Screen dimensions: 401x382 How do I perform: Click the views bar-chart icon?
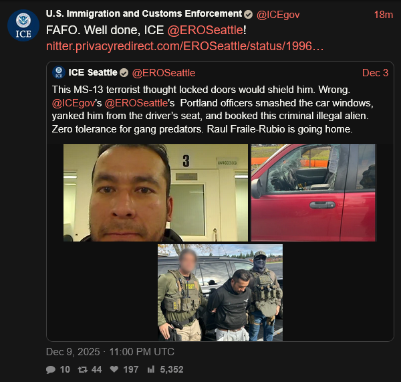(x=151, y=369)
